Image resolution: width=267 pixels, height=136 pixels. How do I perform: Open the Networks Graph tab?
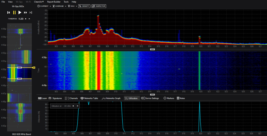pos(111,98)
